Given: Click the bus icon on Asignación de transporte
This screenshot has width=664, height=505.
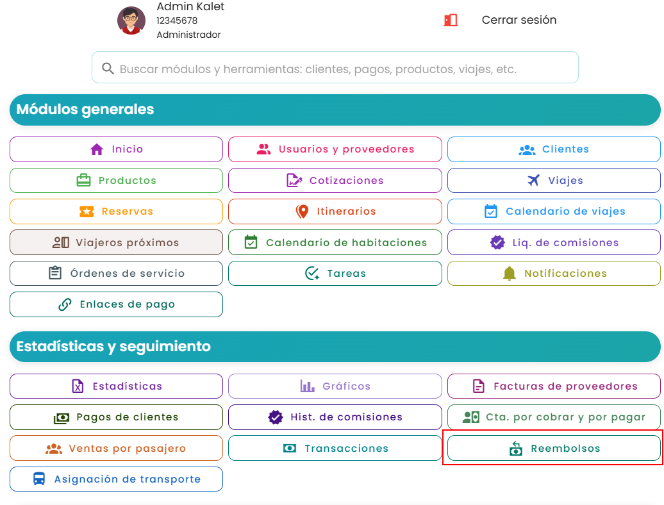Looking at the screenshot, I should 39,479.
